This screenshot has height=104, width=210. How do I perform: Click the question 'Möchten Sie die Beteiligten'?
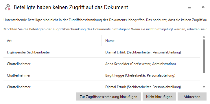(105, 29)
